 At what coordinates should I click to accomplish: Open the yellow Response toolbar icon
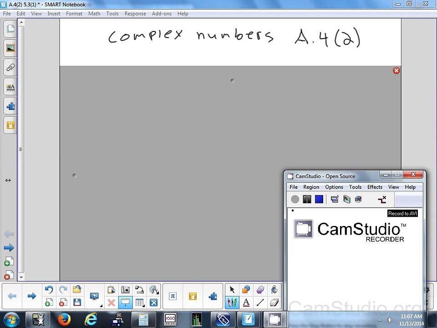tap(193, 296)
